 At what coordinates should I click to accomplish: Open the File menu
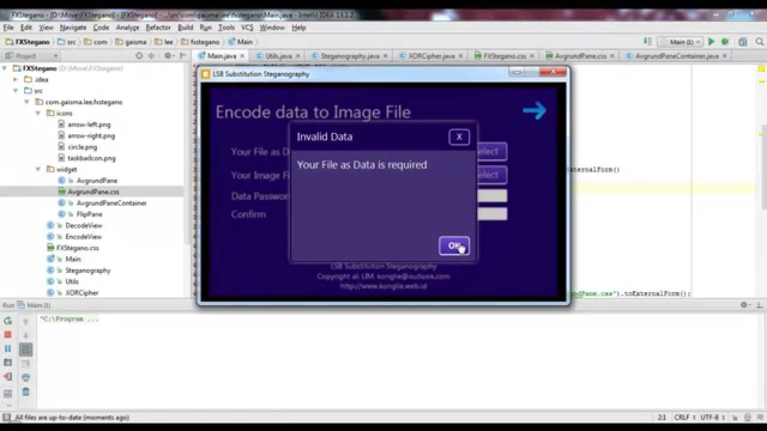(x=8, y=28)
